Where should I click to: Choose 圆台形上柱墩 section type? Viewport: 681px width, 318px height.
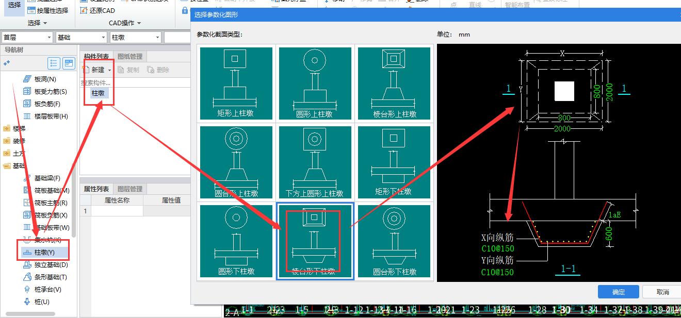coord(236,162)
